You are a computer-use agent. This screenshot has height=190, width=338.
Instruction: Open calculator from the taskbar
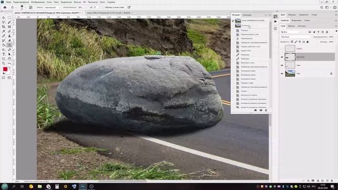57,186
